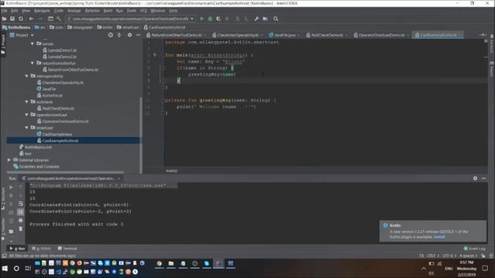Toggle soft-wrap in Run console
The height and width of the screenshot is (278, 495).
(x=21, y=204)
